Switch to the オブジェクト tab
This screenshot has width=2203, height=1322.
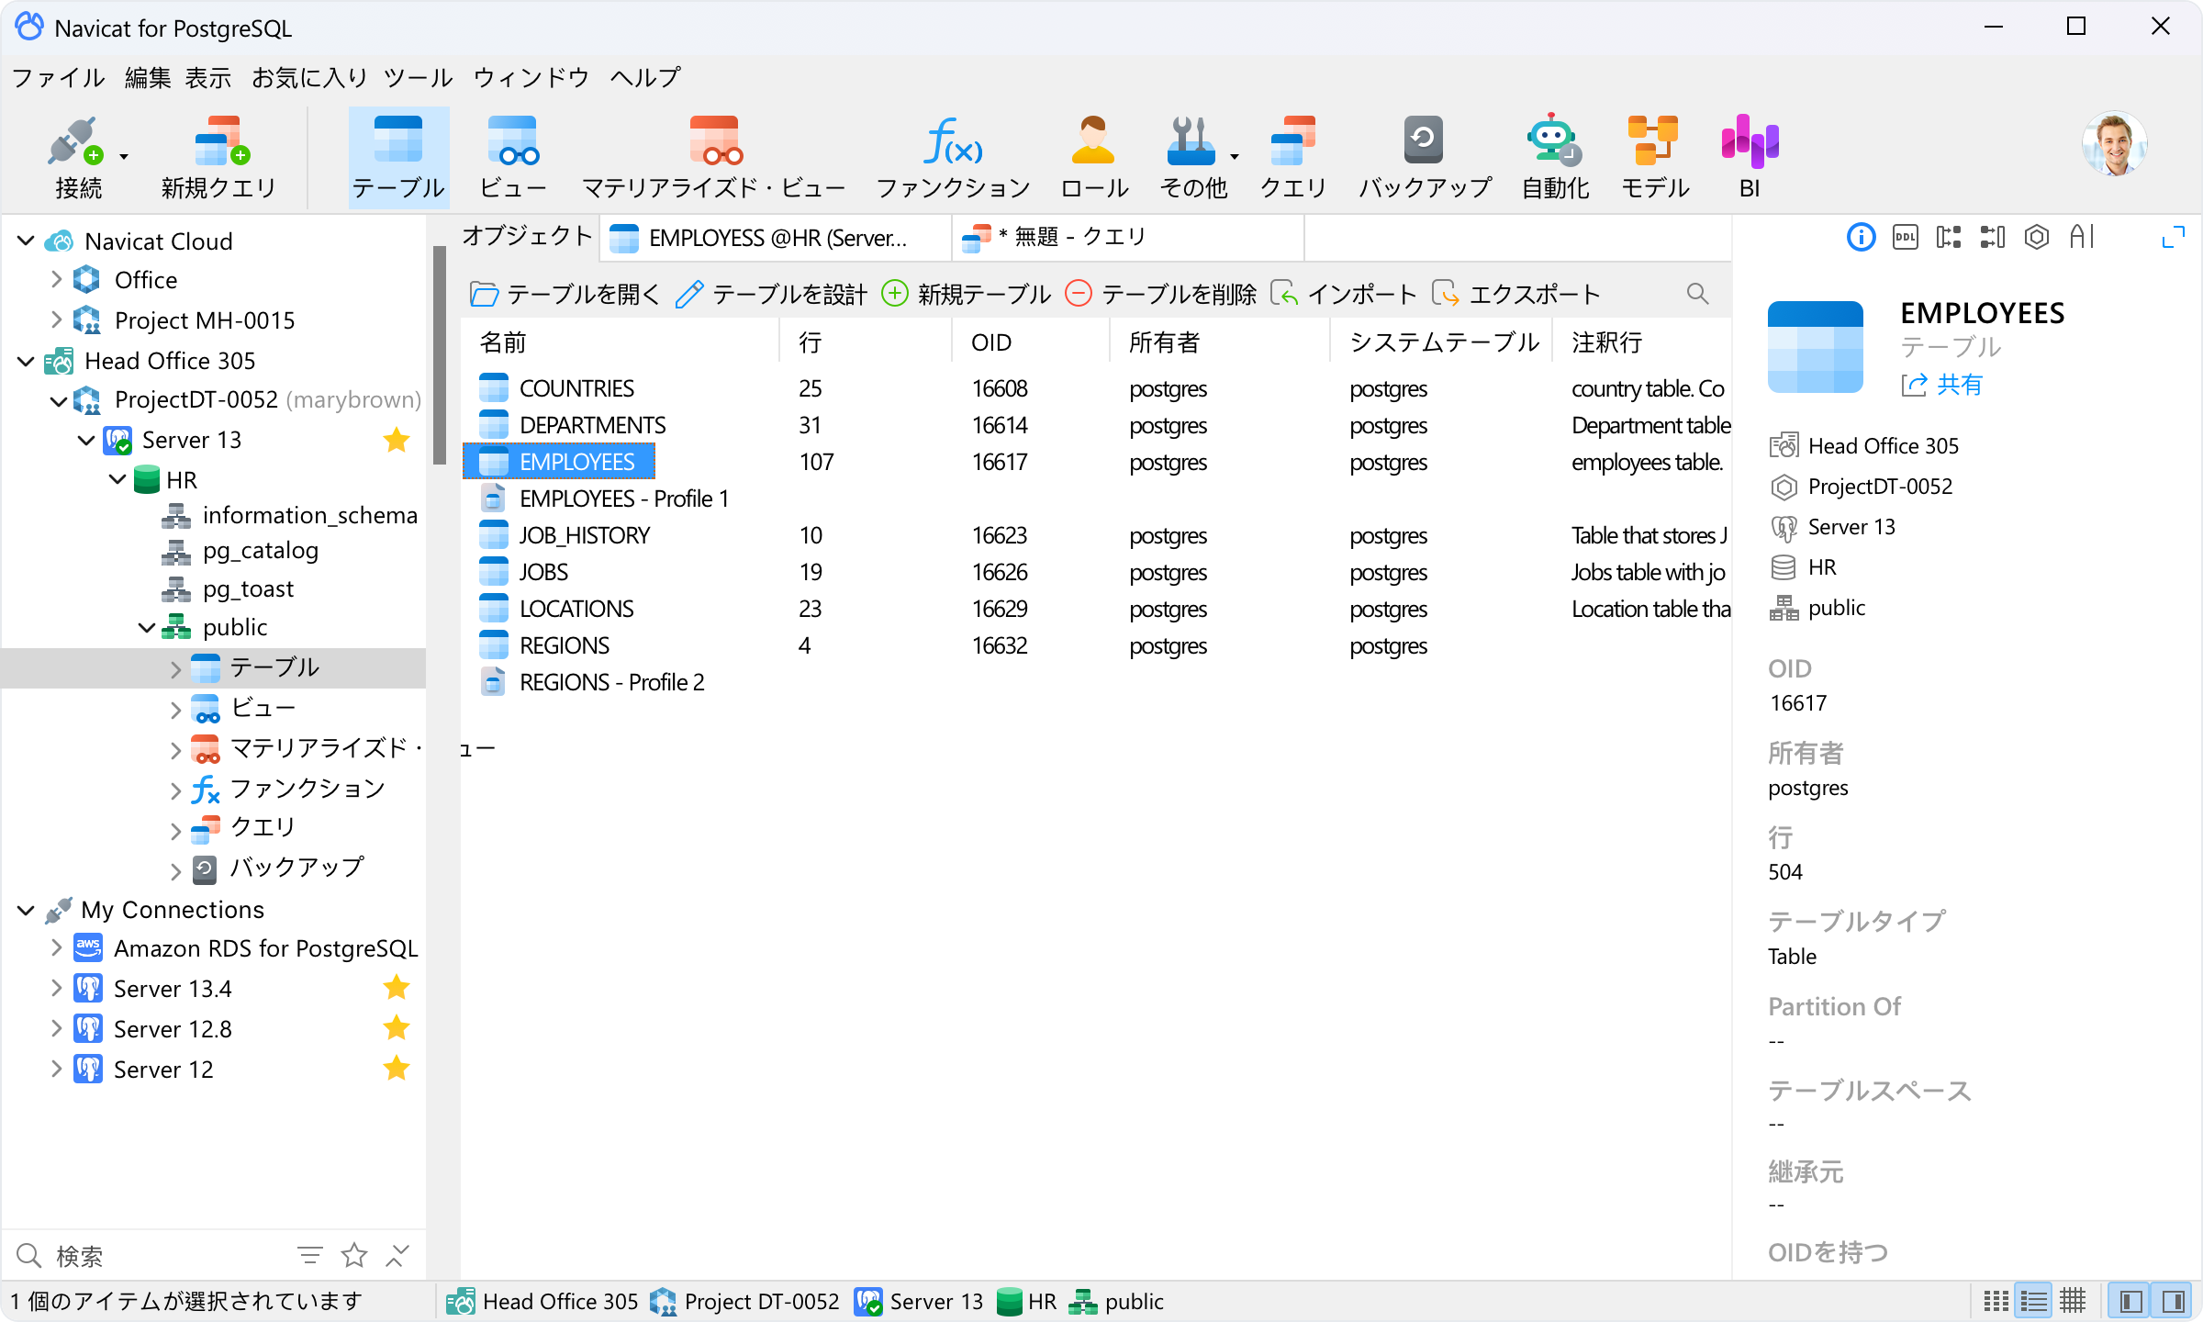528,237
